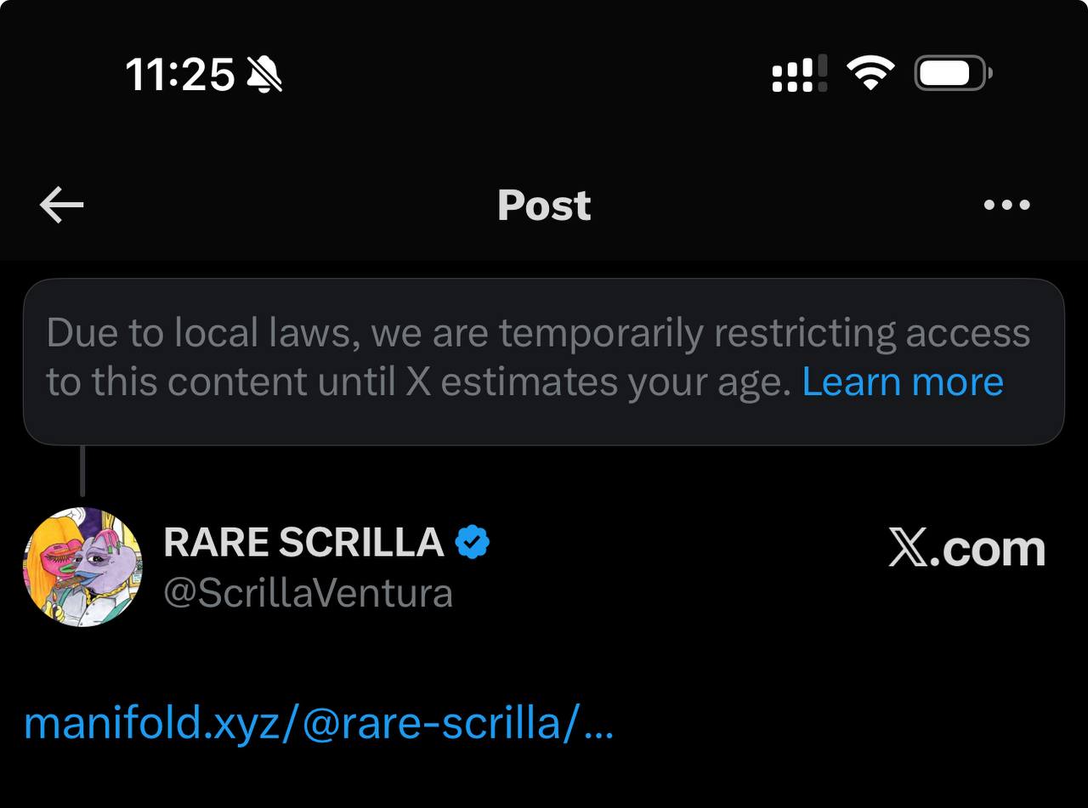Open the manifold.xyz/@rare-scrilla link
The image size is (1088, 808).
pos(302,724)
